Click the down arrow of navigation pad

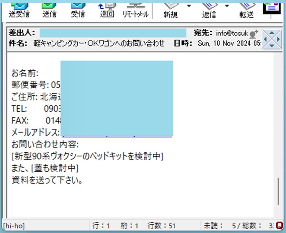point(271,45)
